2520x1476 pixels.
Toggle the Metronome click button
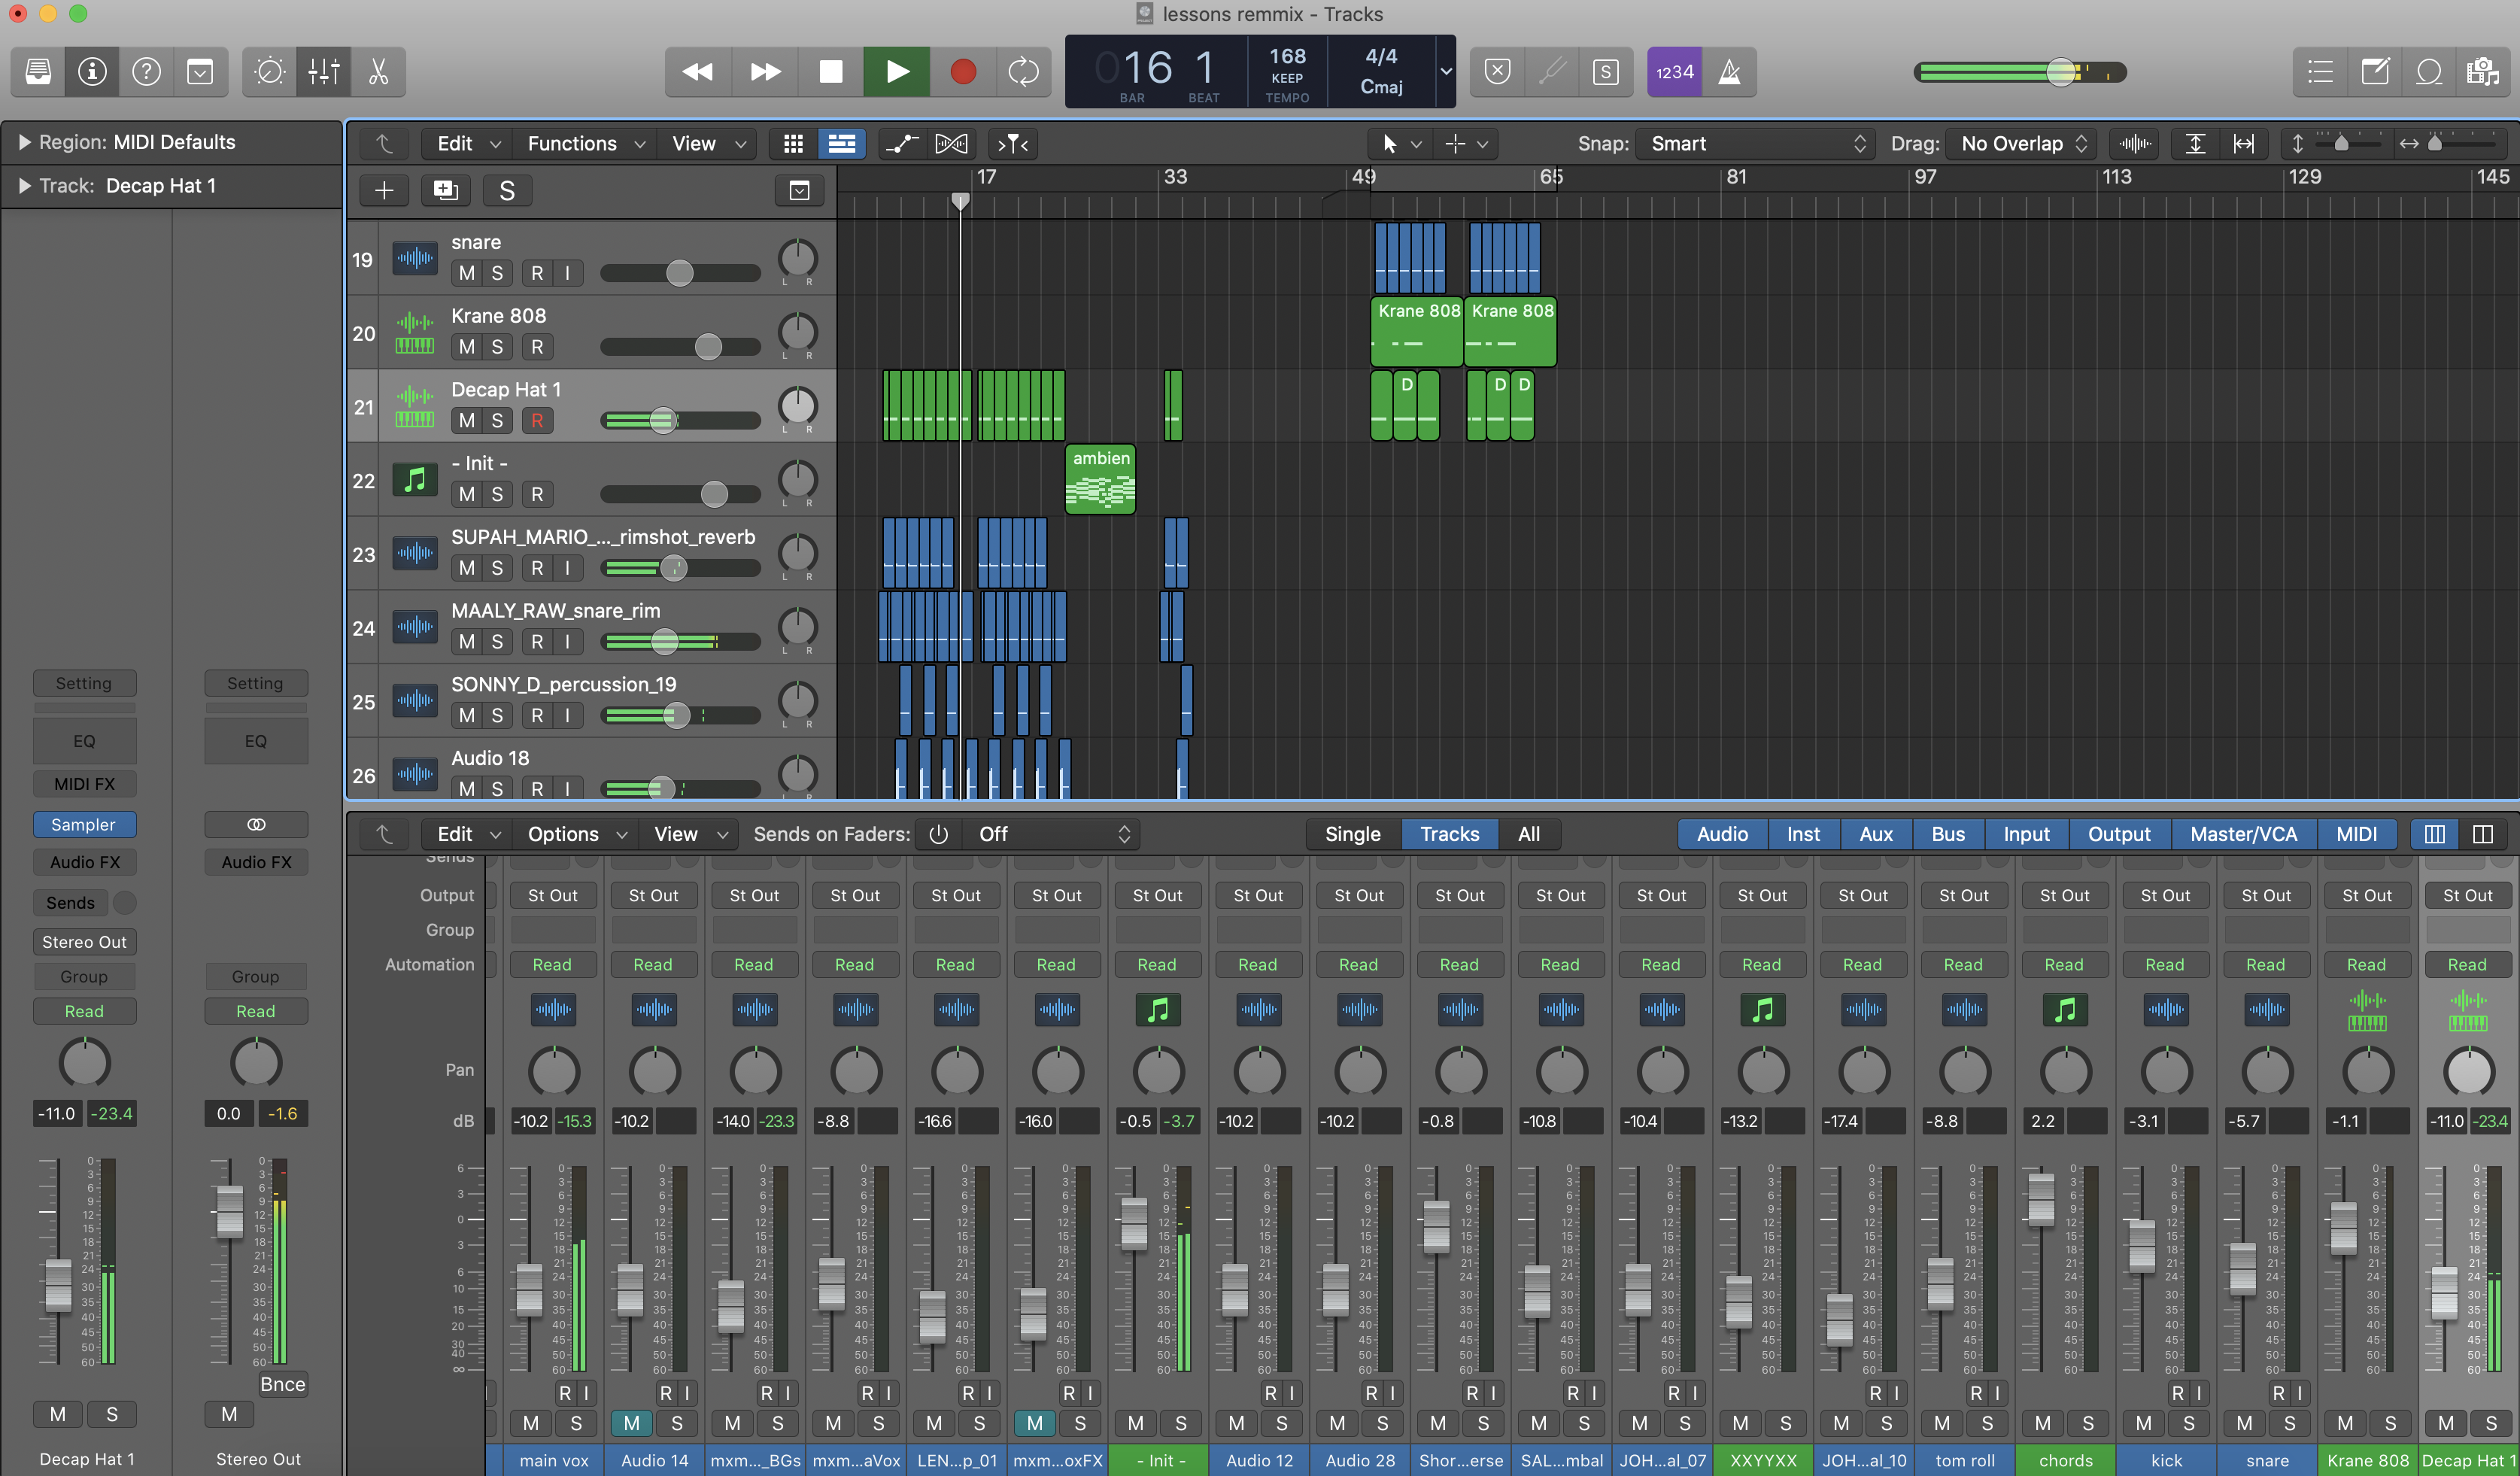click(1729, 71)
